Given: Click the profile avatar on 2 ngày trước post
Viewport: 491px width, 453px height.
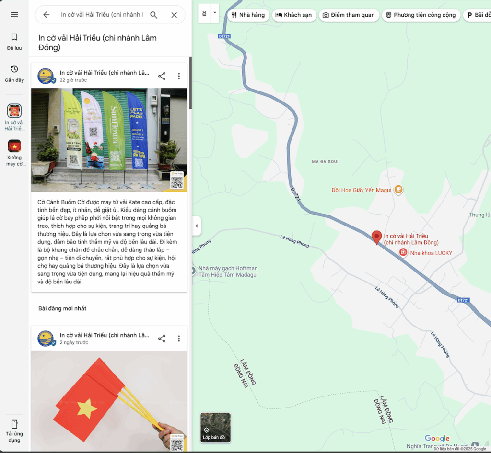Looking at the screenshot, I should pos(46,338).
